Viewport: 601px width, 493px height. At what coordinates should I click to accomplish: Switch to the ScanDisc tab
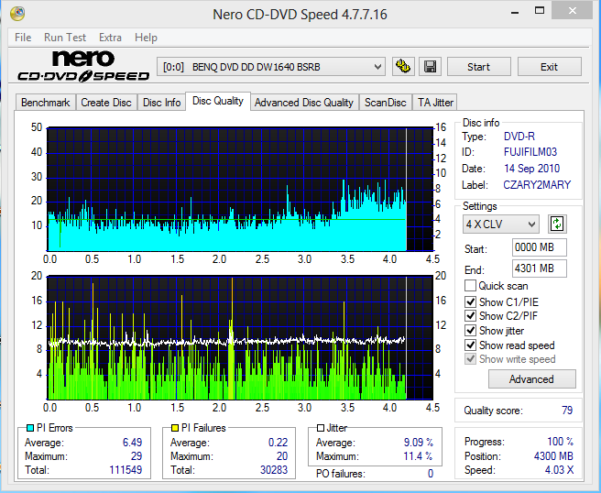point(385,103)
